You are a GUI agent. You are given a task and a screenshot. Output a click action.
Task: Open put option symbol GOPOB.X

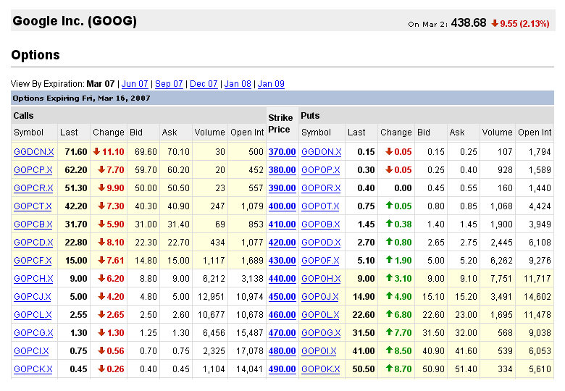coord(321,224)
